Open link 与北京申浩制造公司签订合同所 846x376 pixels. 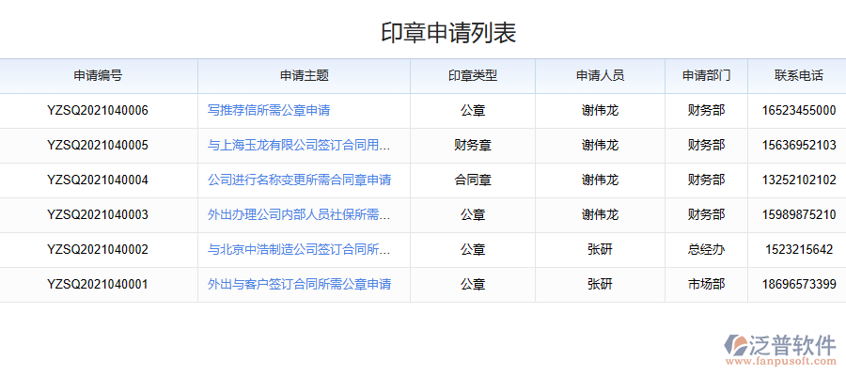coord(298,249)
